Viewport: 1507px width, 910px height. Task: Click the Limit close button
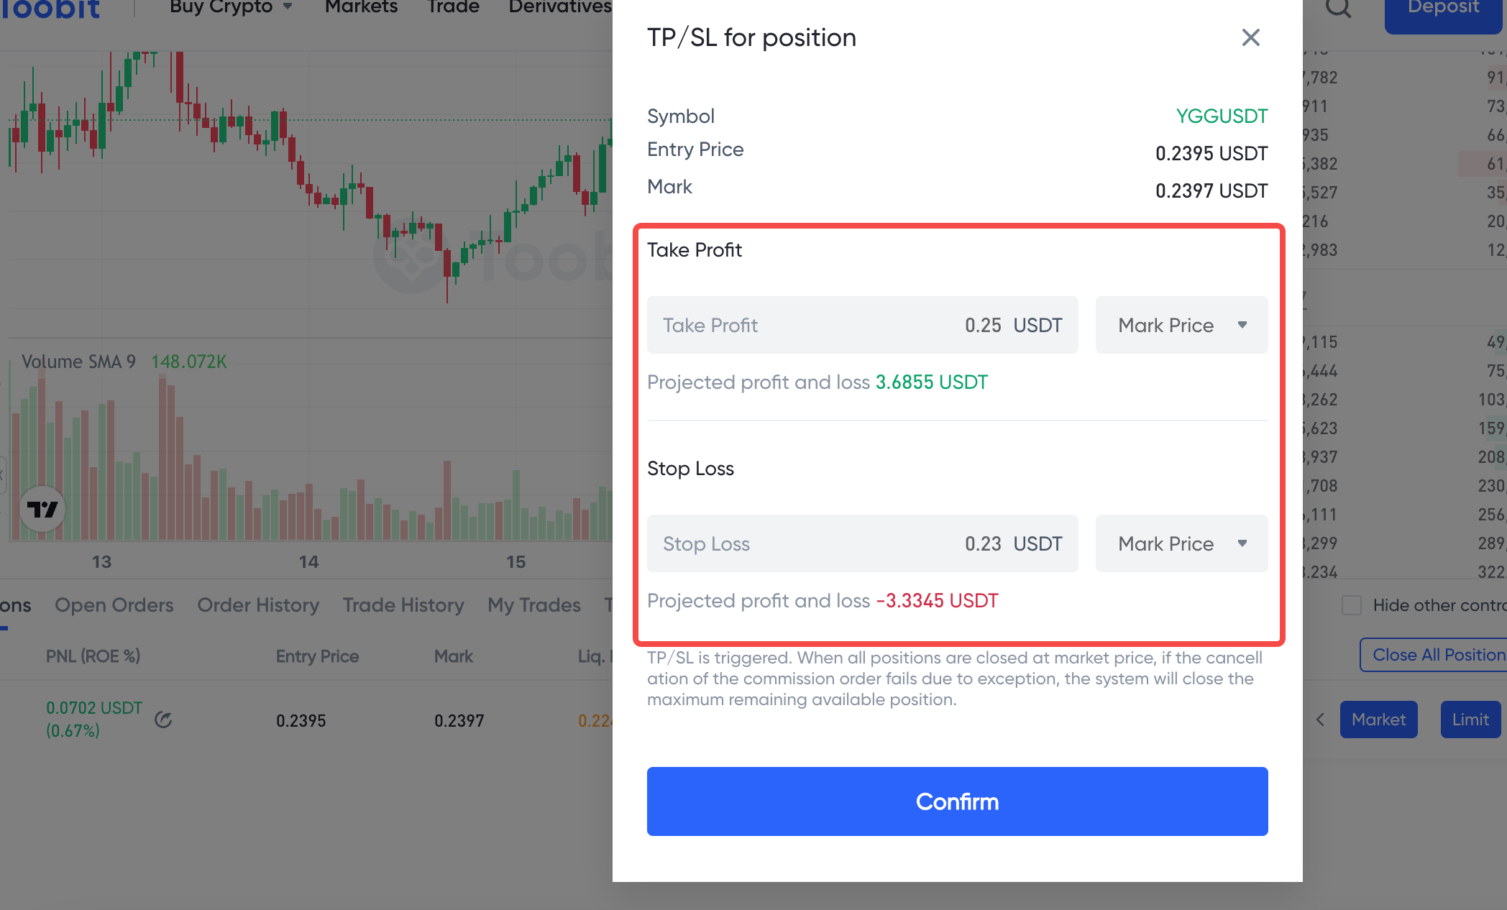coord(1470,720)
